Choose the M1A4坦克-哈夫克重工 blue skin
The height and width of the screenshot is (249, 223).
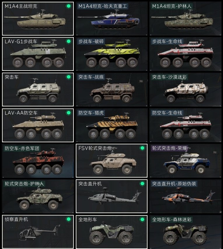pyautogui.click(x=112, y=19)
